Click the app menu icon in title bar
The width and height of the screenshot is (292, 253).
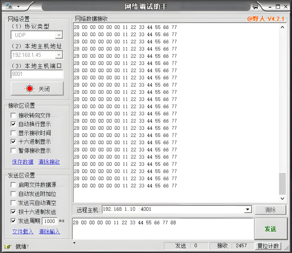pyautogui.click(x=9, y=6)
